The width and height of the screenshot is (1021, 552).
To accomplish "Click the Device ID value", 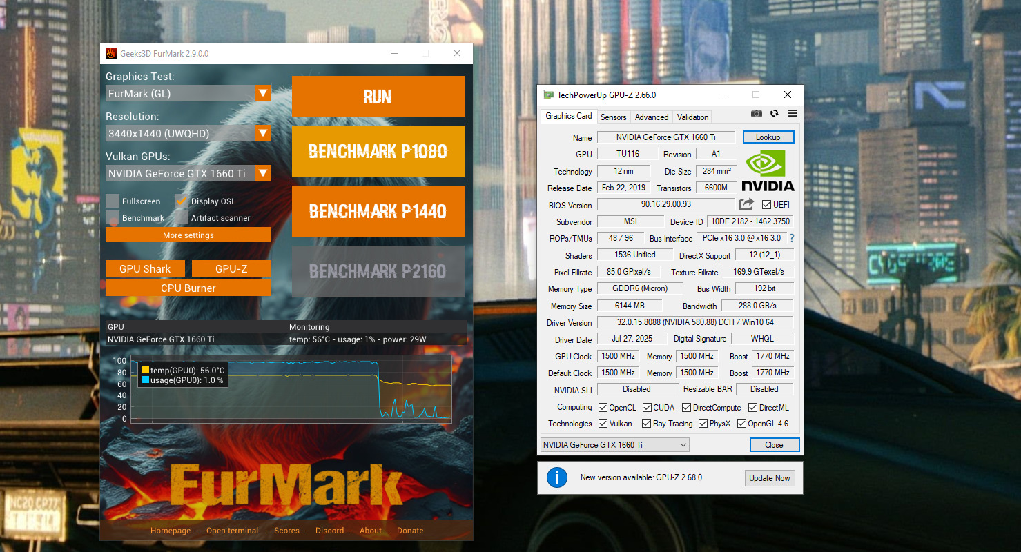I will [x=750, y=221].
